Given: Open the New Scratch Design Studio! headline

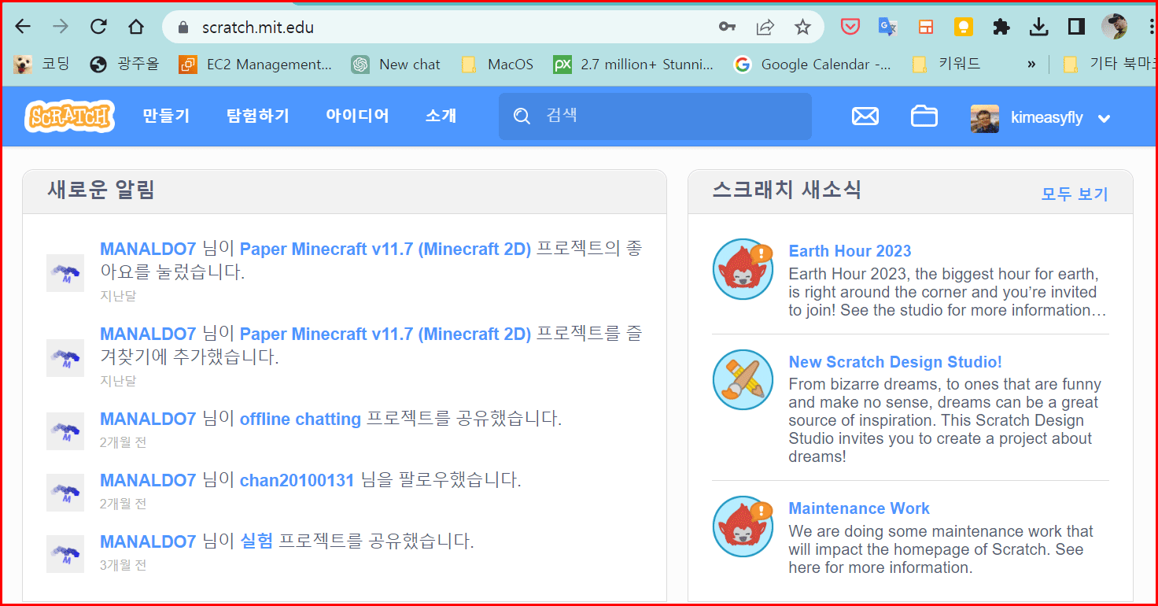Looking at the screenshot, I should [x=895, y=362].
